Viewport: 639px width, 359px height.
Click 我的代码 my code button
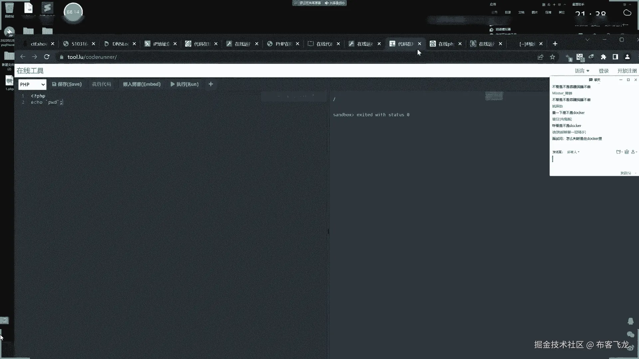(101, 84)
